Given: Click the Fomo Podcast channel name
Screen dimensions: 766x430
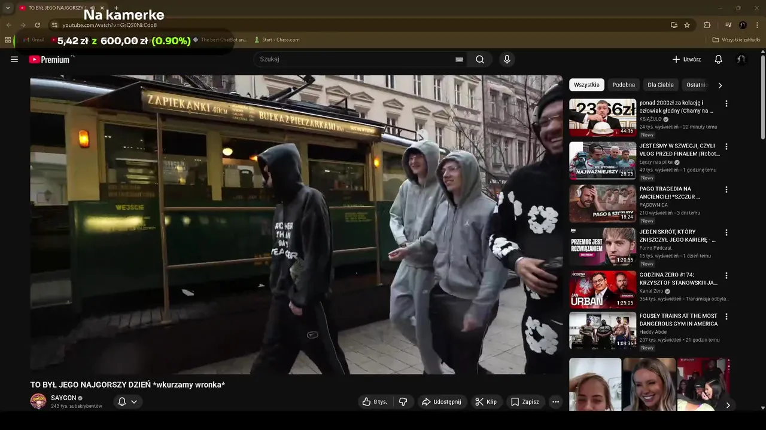Looking at the screenshot, I should (656, 248).
